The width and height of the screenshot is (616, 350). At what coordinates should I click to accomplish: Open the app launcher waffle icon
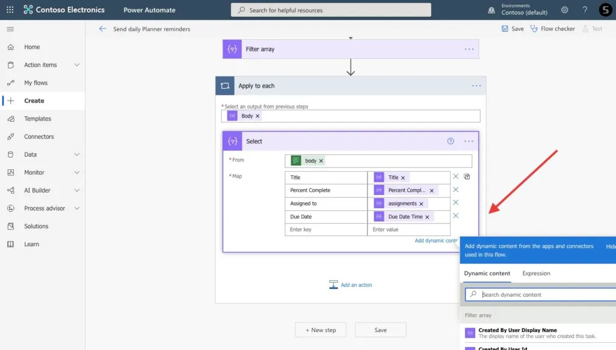pyautogui.click(x=10, y=10)
